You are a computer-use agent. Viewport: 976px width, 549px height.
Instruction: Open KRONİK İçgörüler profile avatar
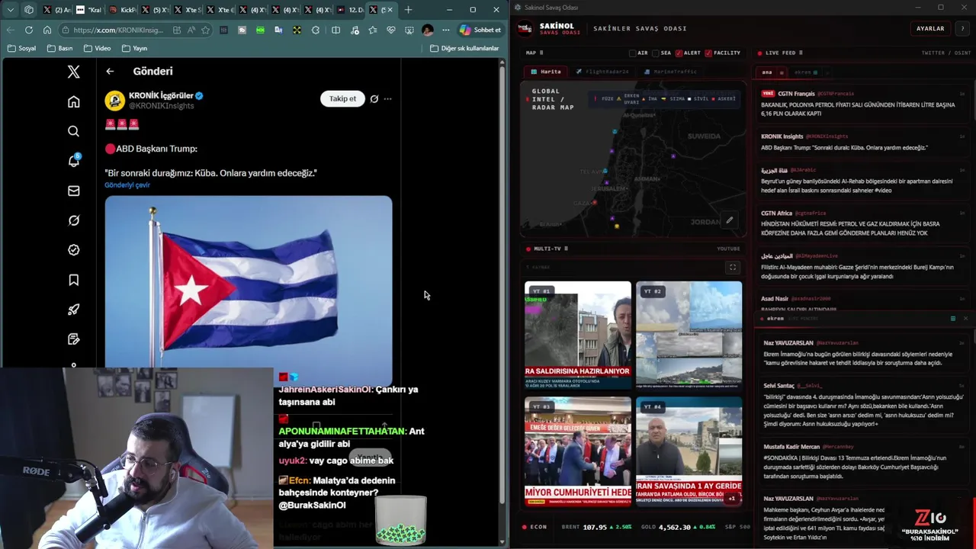(115, 101)
